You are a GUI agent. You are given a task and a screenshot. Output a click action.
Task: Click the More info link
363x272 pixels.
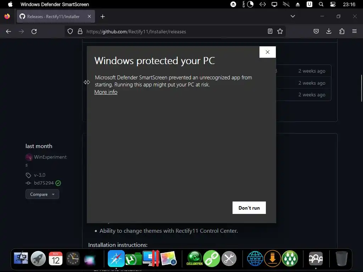click(106, 92)
